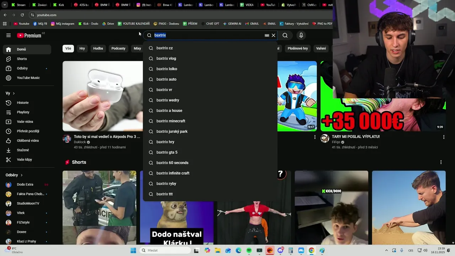Select suggestion 'baxtrix vlog'
Image resolution: width=455 pixels, height=256 pixels.
click(x=210, y=58)
